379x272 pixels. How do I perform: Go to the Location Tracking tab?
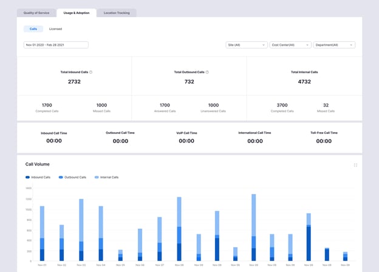click(116, 13)
